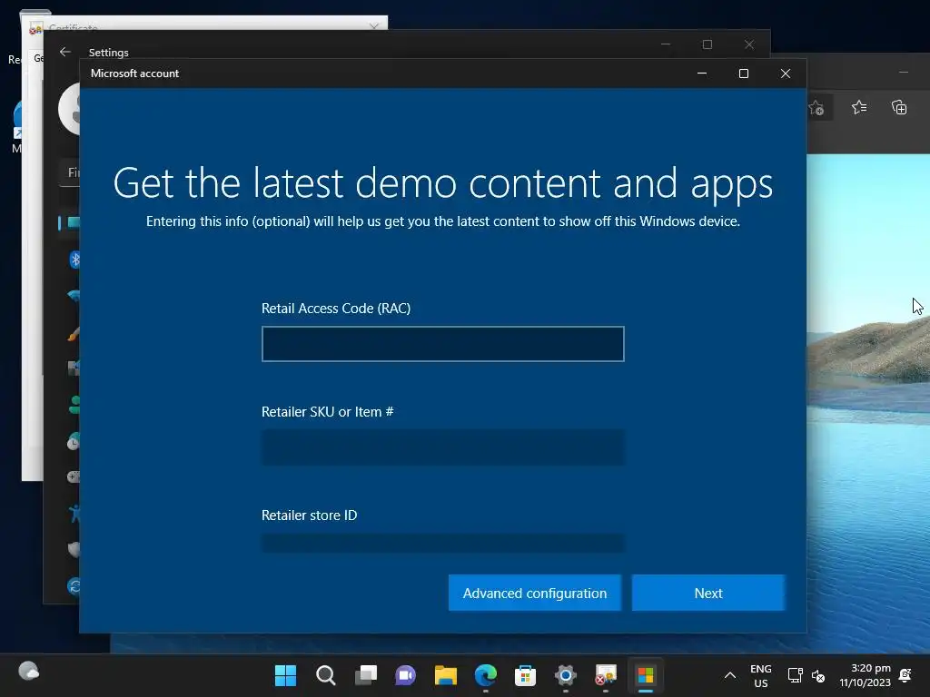930x697 pixels.
Task: Open Microsoft Store from taskbar
Action: click(x=526, y=675)
